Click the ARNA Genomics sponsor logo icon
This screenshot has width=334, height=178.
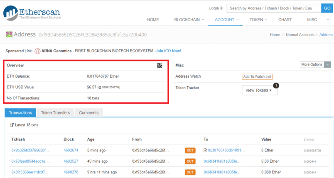[x=37, y=51]
